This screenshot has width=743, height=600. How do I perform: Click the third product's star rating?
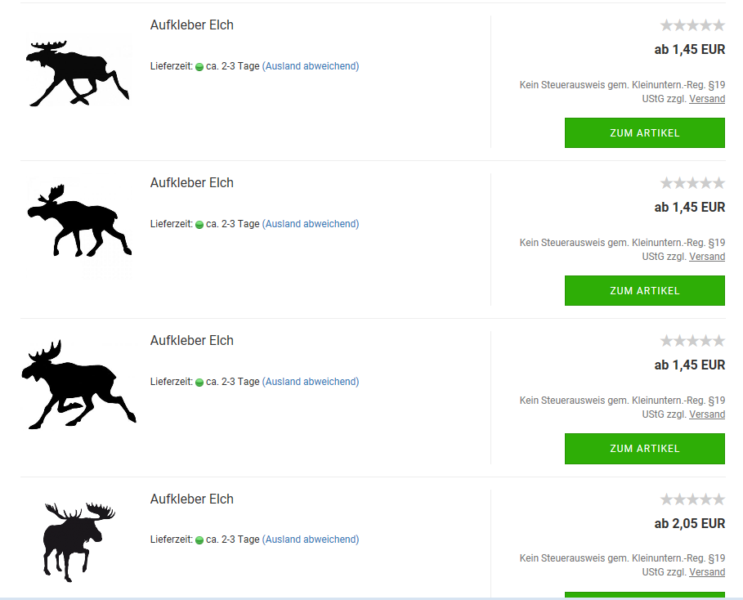692,341
